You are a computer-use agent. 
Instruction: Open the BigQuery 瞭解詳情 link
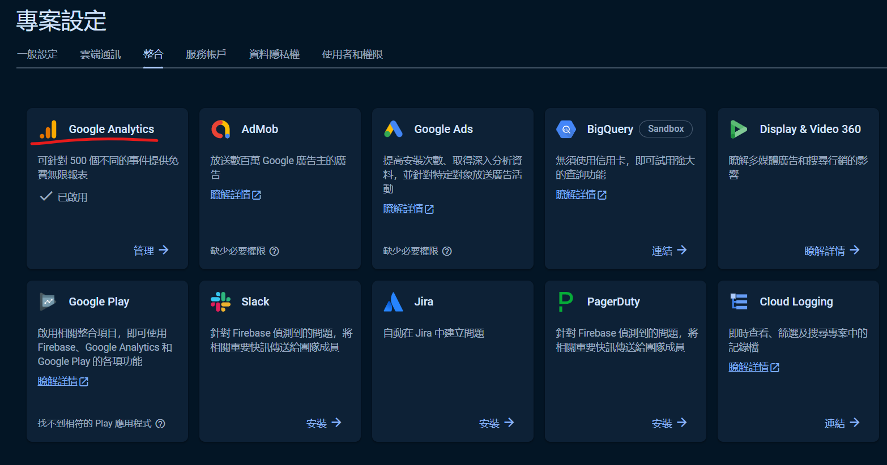coord(576,195)
